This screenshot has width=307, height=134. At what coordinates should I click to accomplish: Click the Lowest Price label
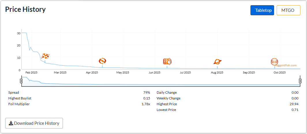click(166, 110)
